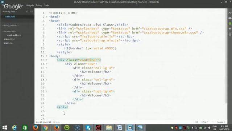Toggle the INS insert mode indicator
The width and height of the screenshot is (232, 131).
click(x=196, y=122)
